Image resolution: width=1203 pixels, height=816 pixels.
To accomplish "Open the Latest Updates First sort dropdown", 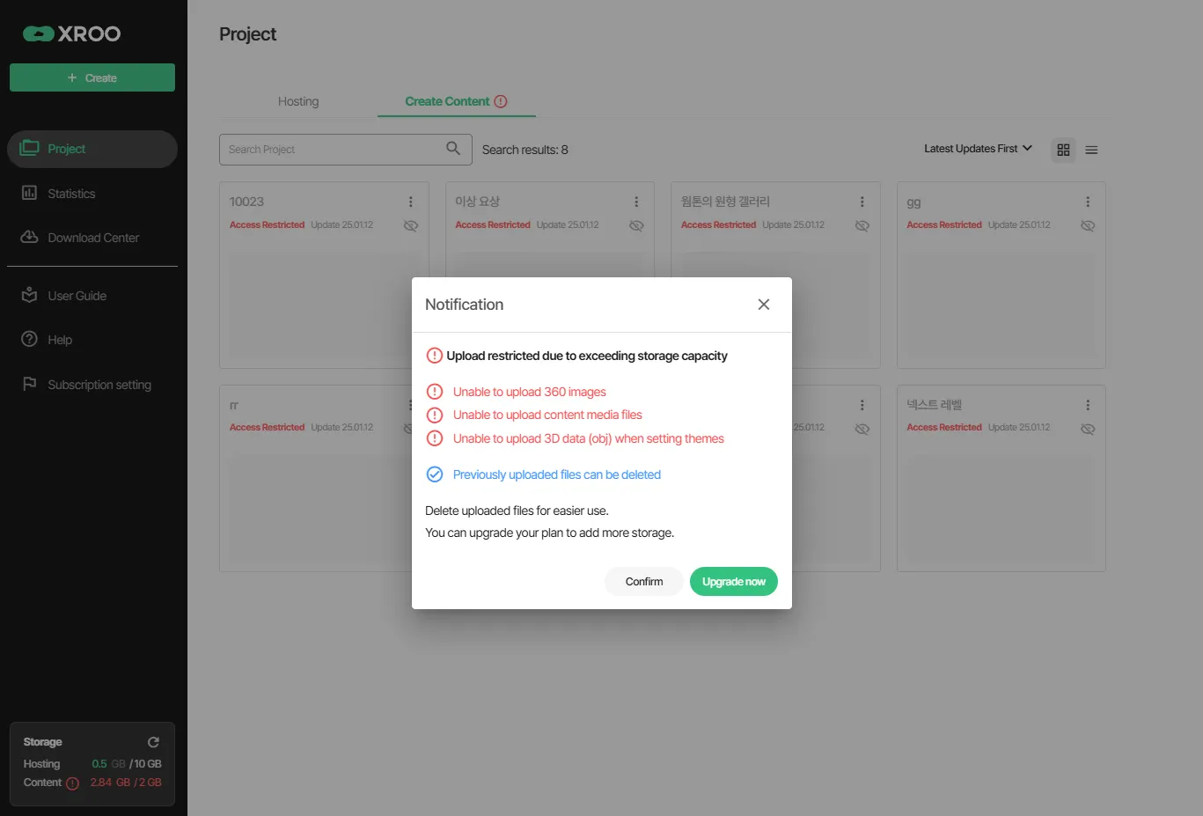I will [978, 149].
